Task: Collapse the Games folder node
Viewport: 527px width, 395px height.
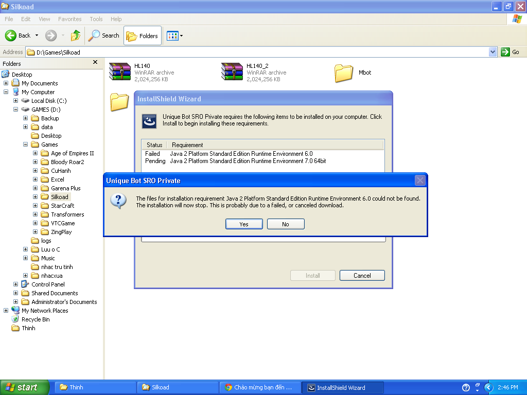Action: coord(25,144)
